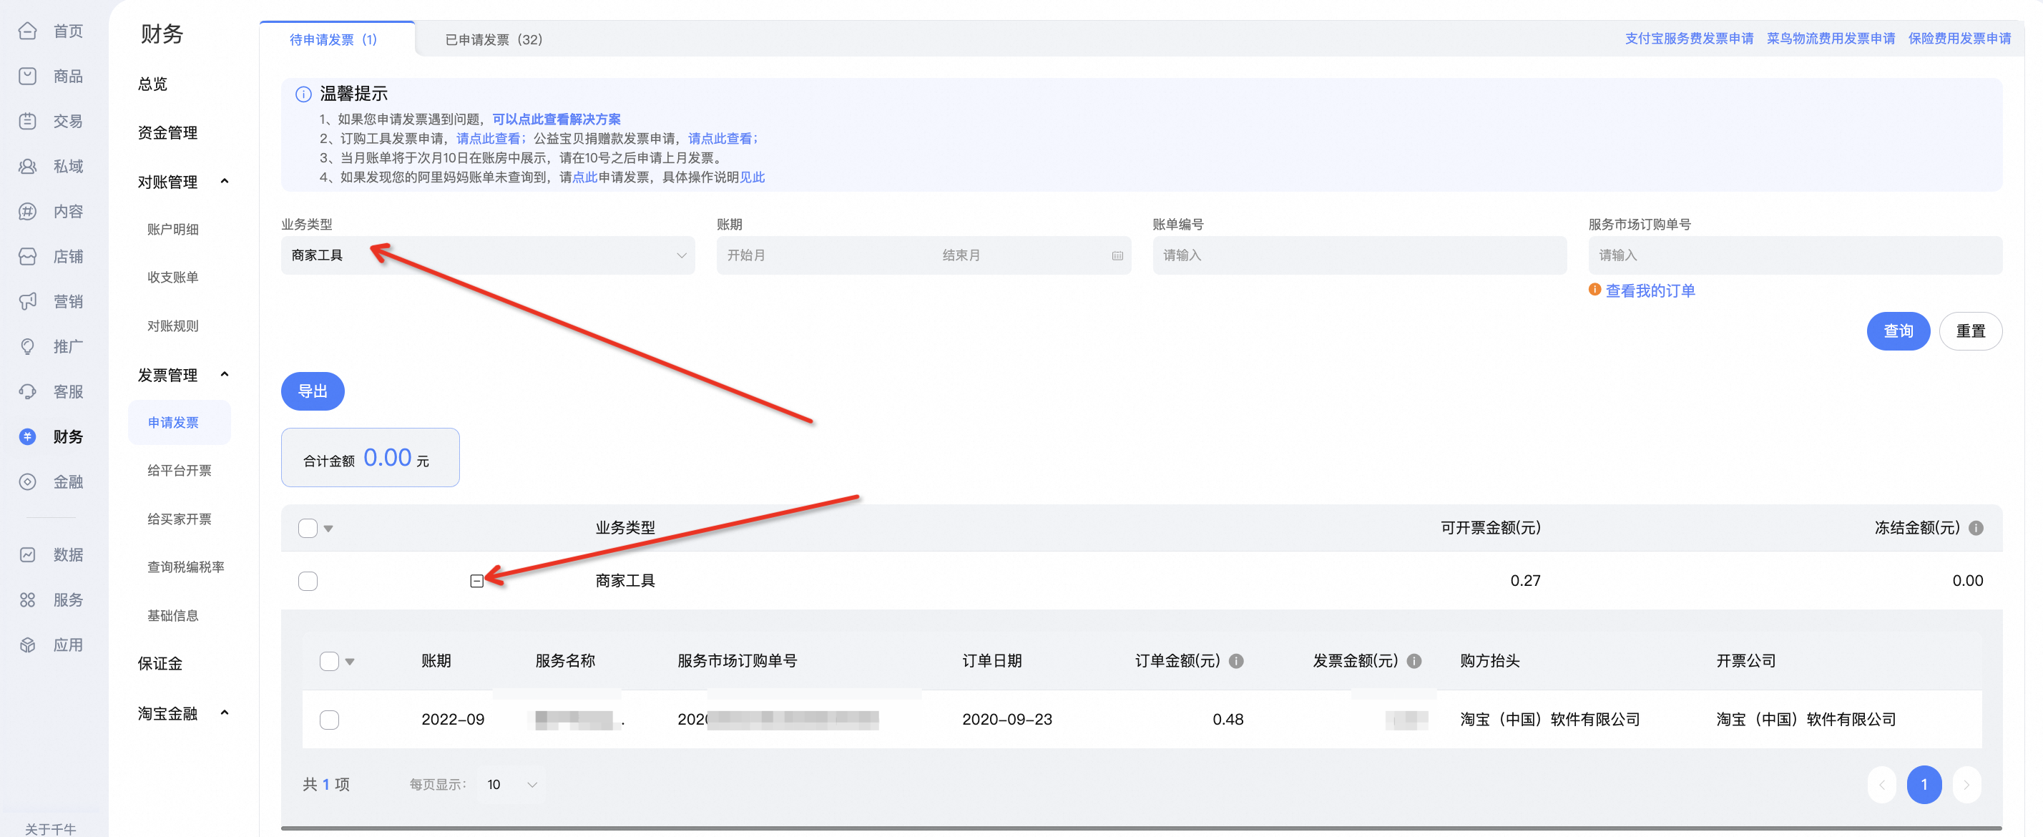Click the info icon next to 订单金额(元)
This screenshot has width=2043, height=837.
[1235, 662]
